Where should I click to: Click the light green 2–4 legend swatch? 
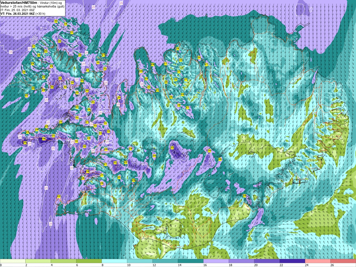click(38, 261)
